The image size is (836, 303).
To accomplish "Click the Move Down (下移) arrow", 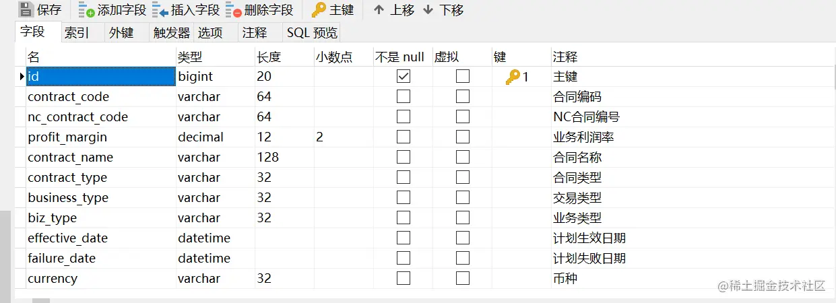I will pyautogui.click(x=428, y=10).
